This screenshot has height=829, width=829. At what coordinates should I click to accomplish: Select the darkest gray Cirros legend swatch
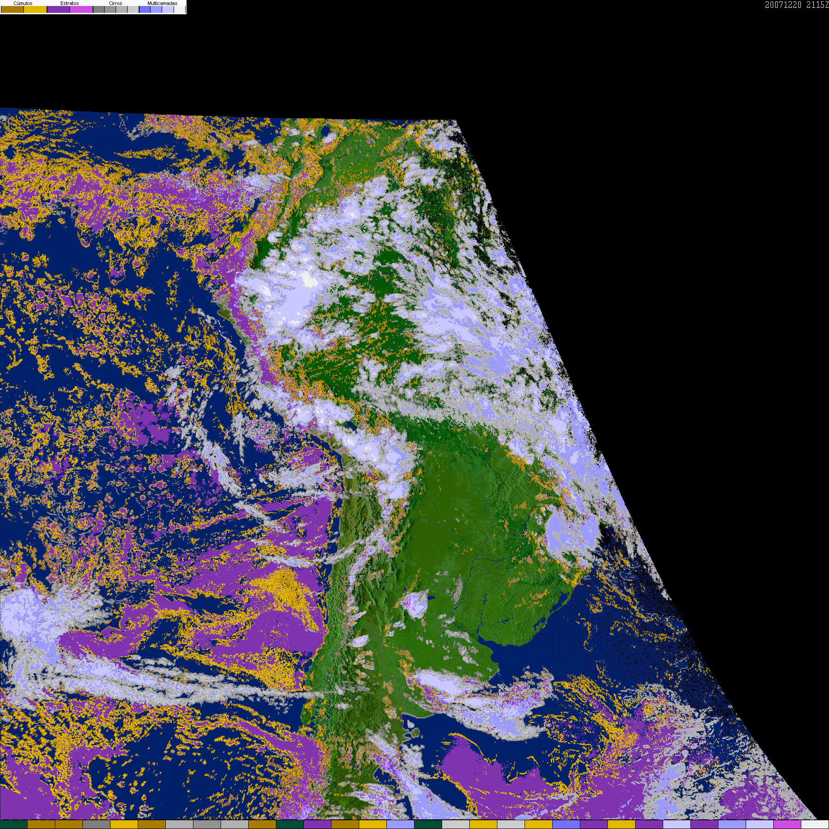point(99,9)
